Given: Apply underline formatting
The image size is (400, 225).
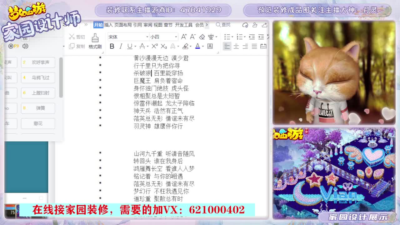Looking at the screenshot, I should coord(130,46).
